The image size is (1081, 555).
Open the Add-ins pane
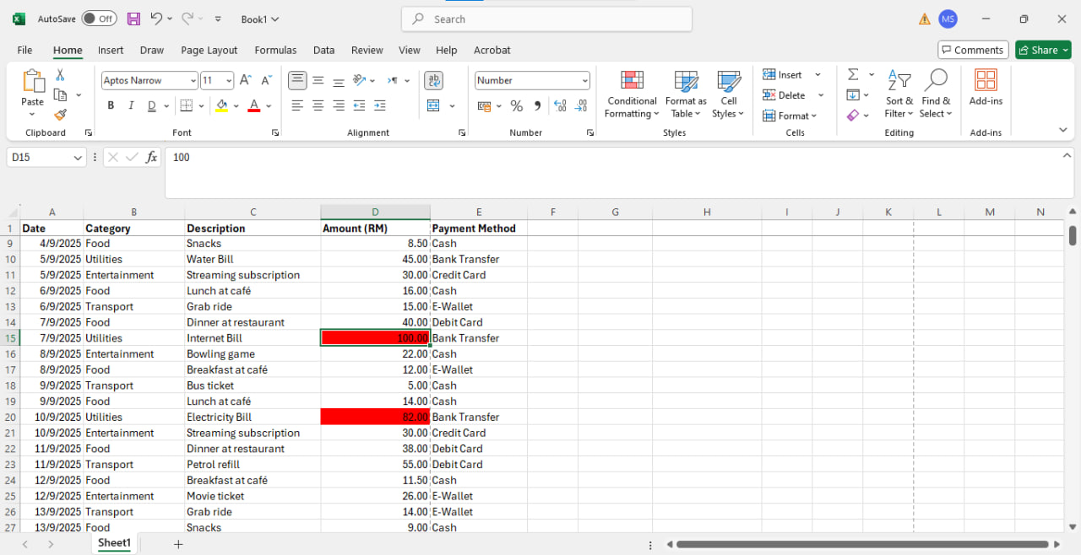(986, 89)
